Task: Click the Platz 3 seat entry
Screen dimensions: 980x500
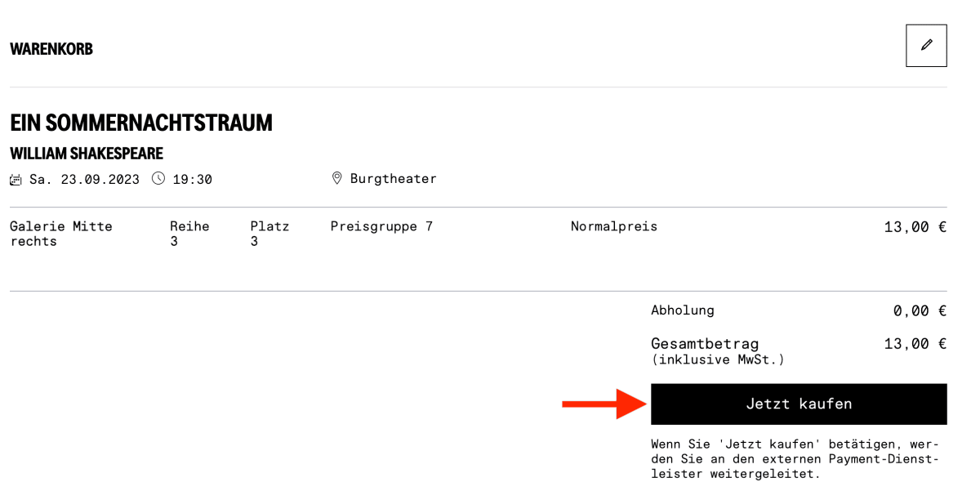Action: click(269, 234)
